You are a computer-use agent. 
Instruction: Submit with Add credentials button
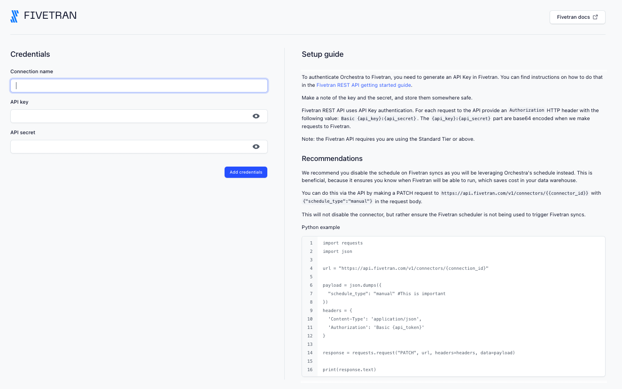point(246,172)
